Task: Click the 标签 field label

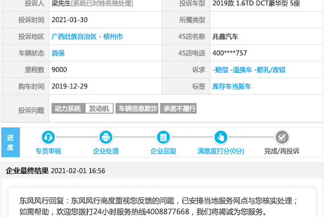Action: tap(198, 86)
